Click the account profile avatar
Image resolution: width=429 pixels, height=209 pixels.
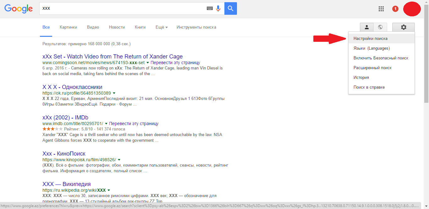click(x=412, y=9)
